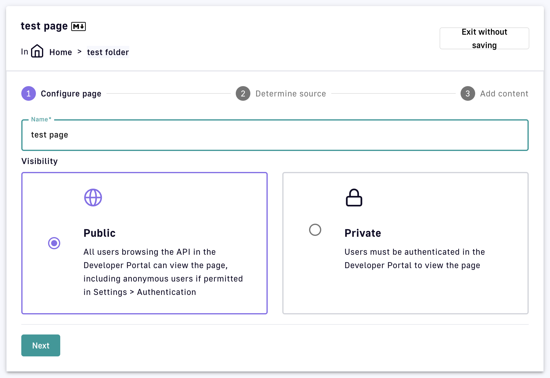Image resolution: width=550 pixels, height=378 pixels.
Task: Click the step 2 circle badge
Action: (243, 93)
